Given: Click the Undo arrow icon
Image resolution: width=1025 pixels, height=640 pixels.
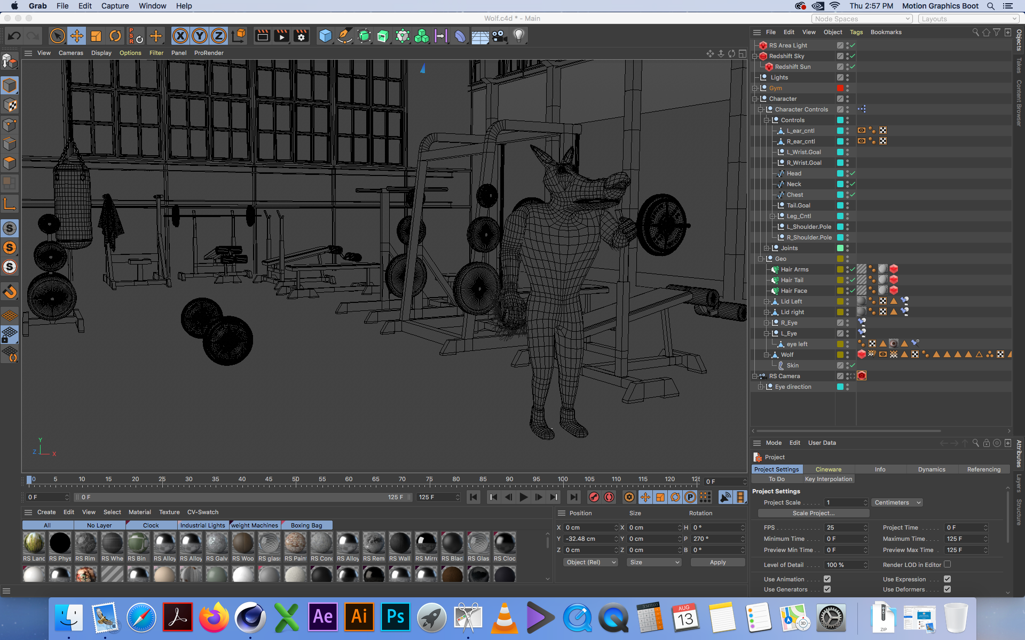Looking at the screenshot, I should coord(14,36).
